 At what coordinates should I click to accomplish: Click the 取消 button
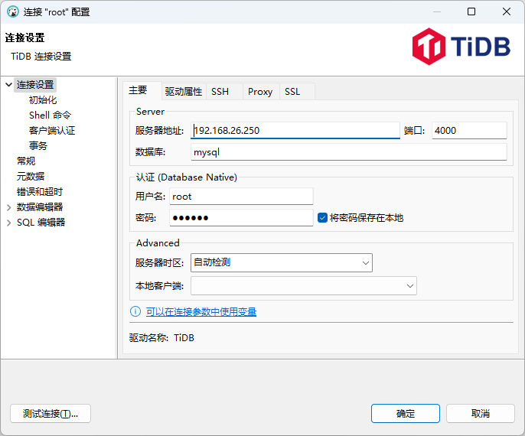click(x=481, y=414)
